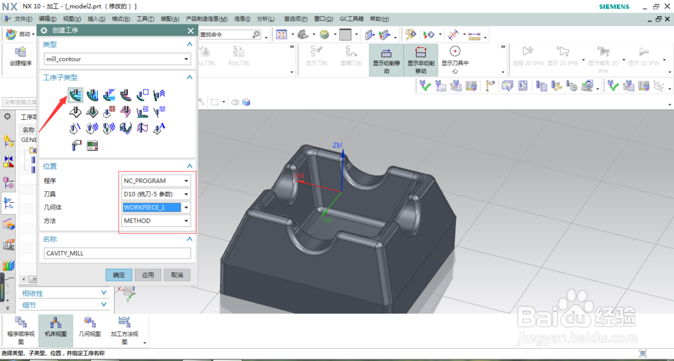Open the 编辑(E) menu
Image resolution: width=674 pixels, height=361 pixels.
(x=47, y=19)
